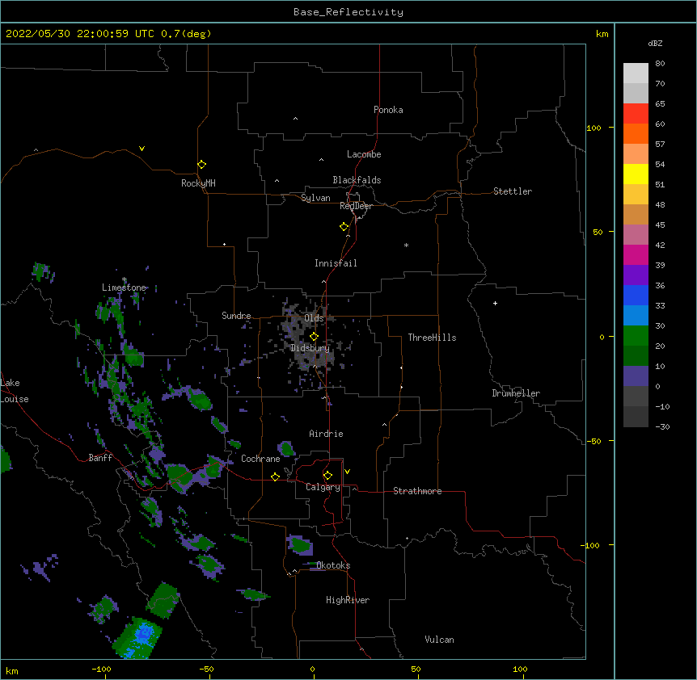Click the yellow marker between Olds and Didsbury

(314, 336)
